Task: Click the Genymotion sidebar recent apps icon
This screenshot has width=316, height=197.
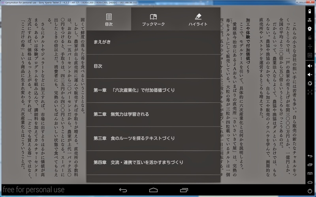Action: 310,165
